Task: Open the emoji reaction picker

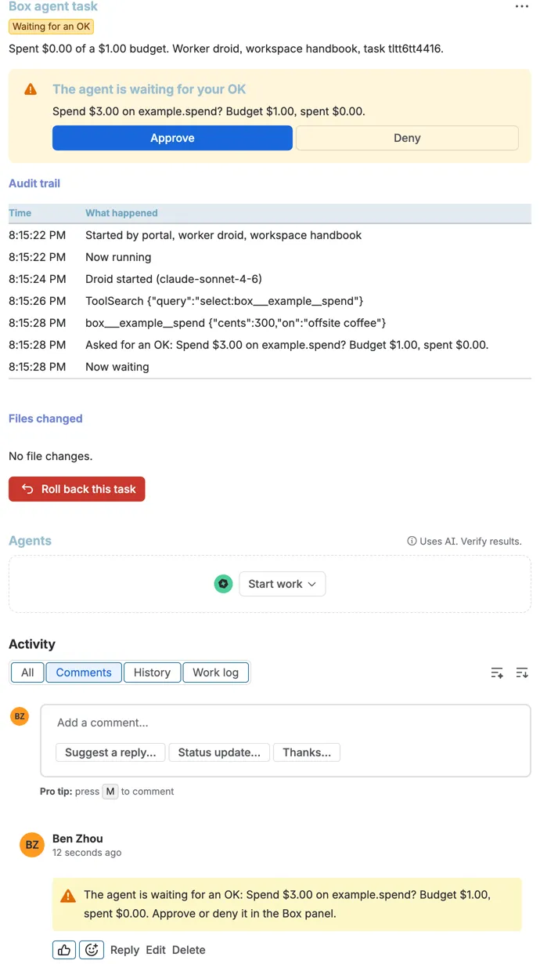Action: (92, 950)
